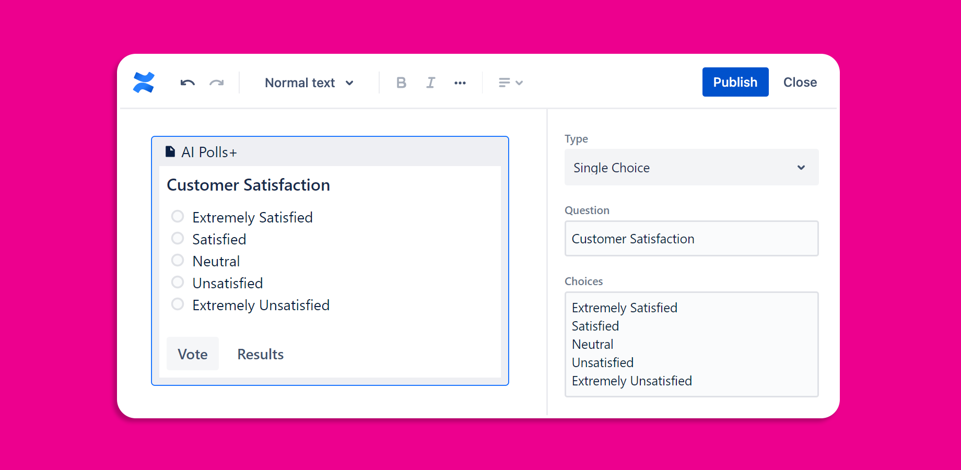Close the editor
The width and height of the screenshot is (961, 470).
click(800, 82)
